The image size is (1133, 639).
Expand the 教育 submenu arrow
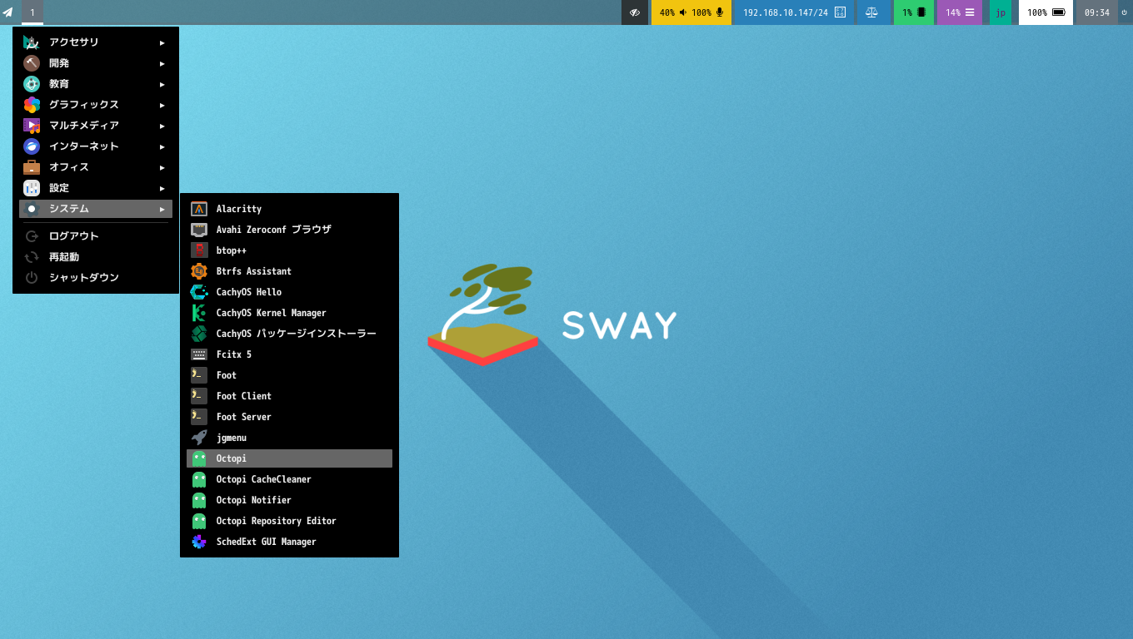click(x=162, y=84)
